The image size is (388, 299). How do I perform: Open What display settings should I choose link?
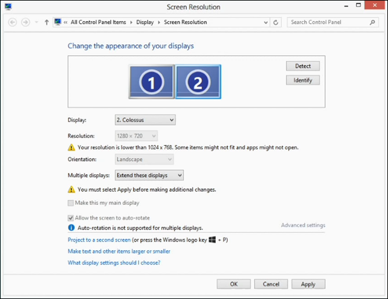pyautogui.click(x=114, y=263)
